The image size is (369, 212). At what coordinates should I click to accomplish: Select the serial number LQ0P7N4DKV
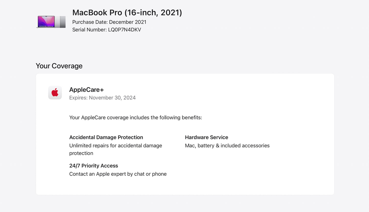125,30
